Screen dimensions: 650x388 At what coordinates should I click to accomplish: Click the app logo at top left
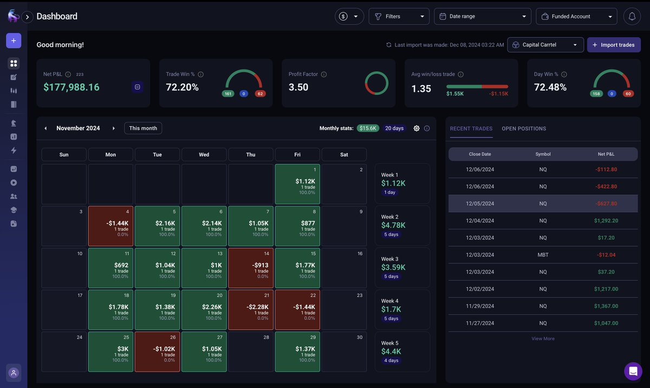click(13, 16)
